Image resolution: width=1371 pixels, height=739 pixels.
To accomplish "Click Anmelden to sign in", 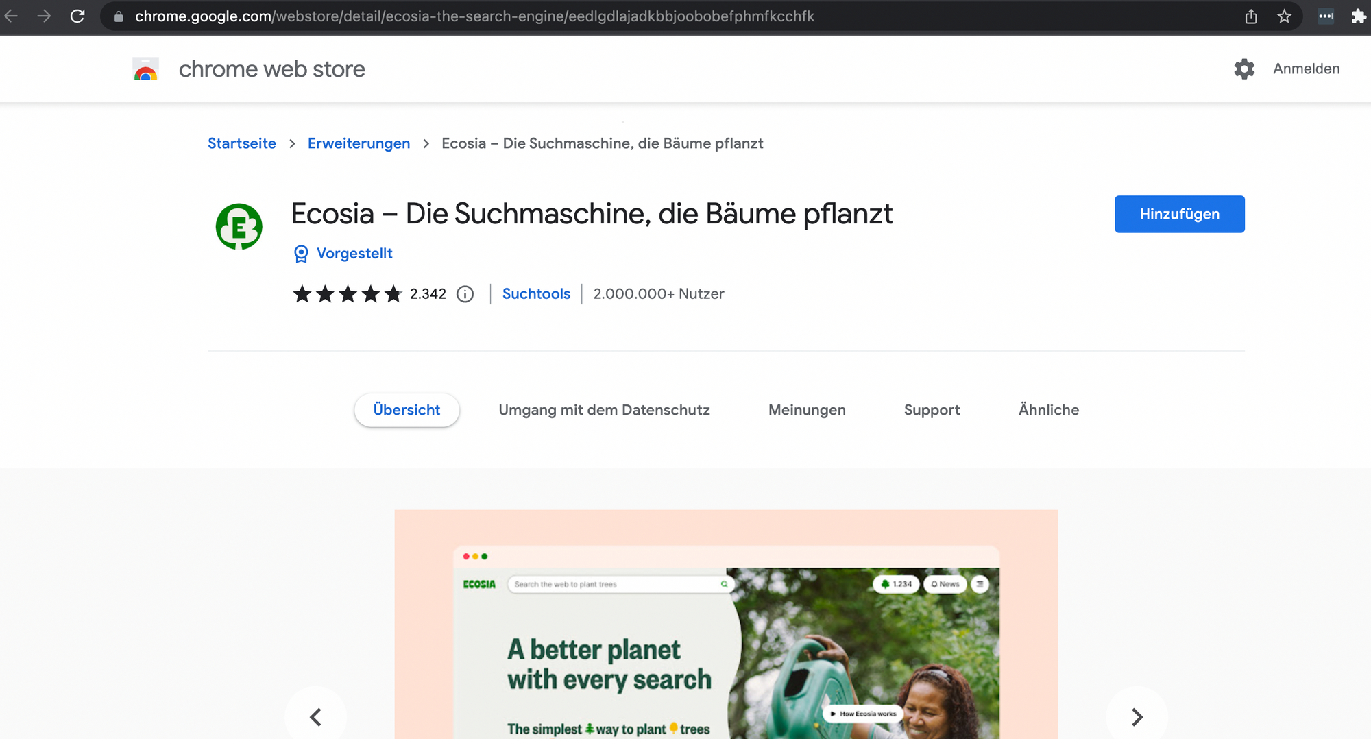I will click(x=1306, y=69).
